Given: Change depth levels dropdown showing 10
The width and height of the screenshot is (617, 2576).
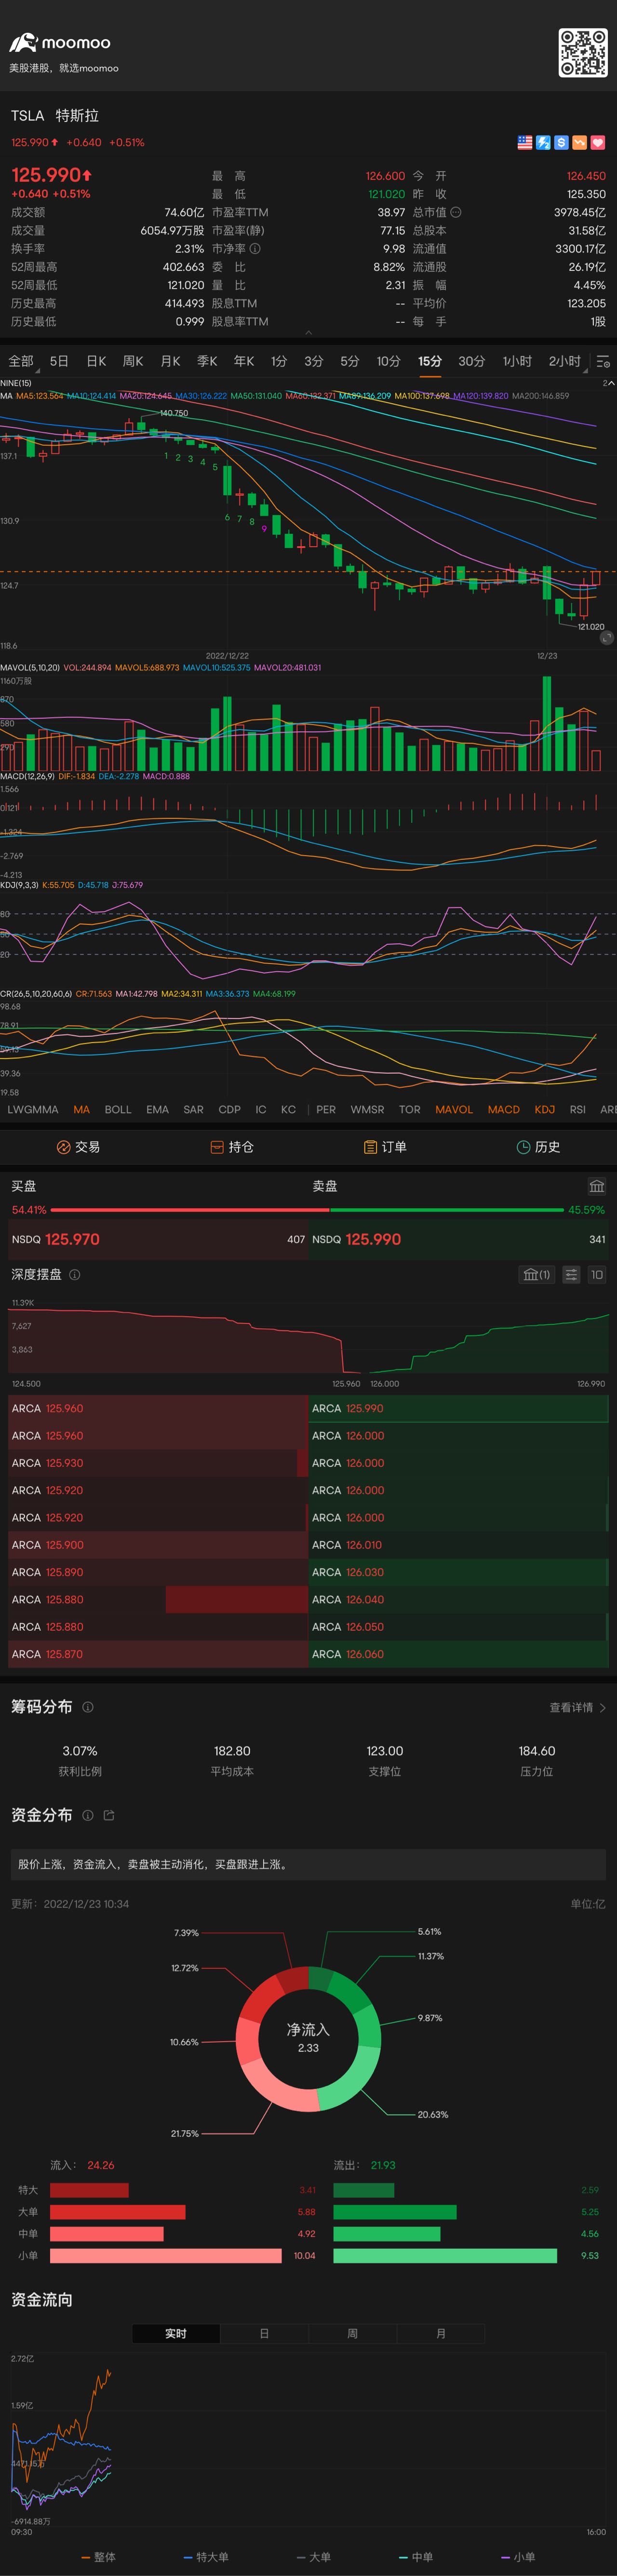Looking at the screenshot, I should click(x=597, y=1275).
